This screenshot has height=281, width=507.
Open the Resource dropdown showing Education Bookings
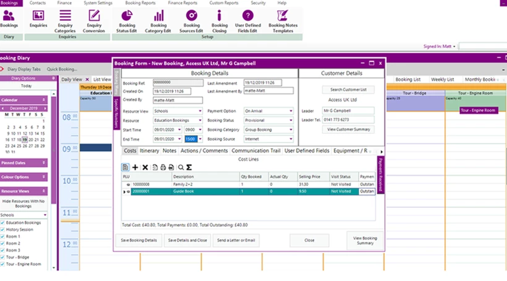tap(200, 120)
